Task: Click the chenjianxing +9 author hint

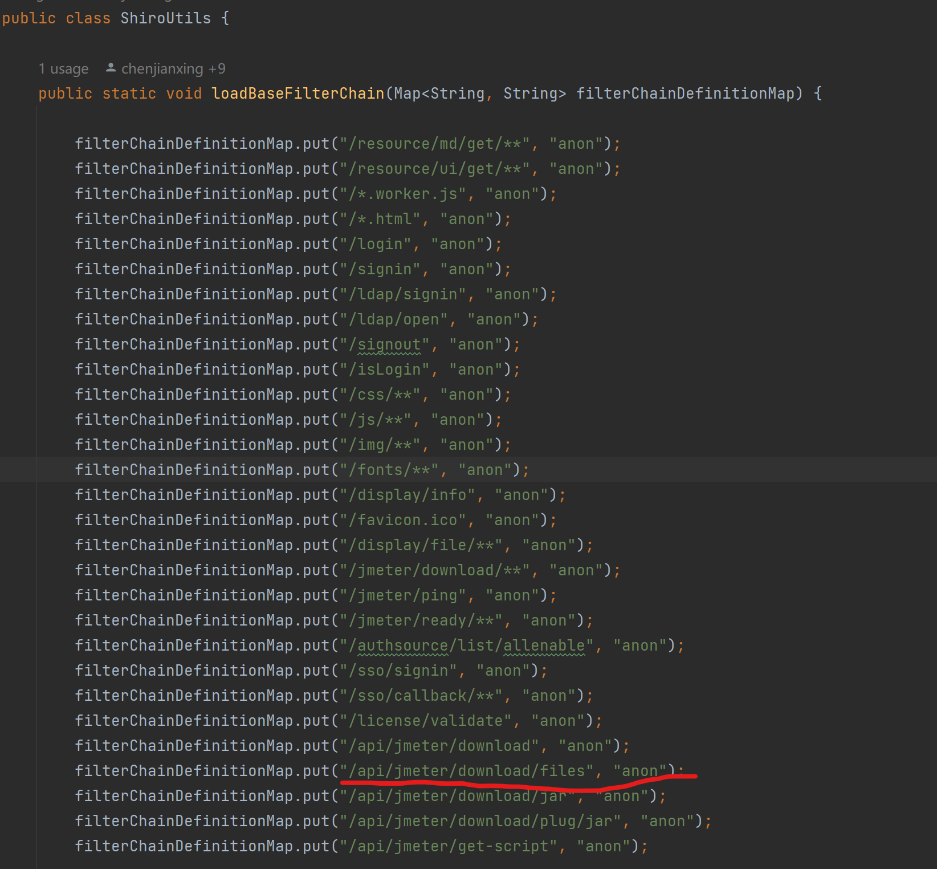Action: point(173,69)
